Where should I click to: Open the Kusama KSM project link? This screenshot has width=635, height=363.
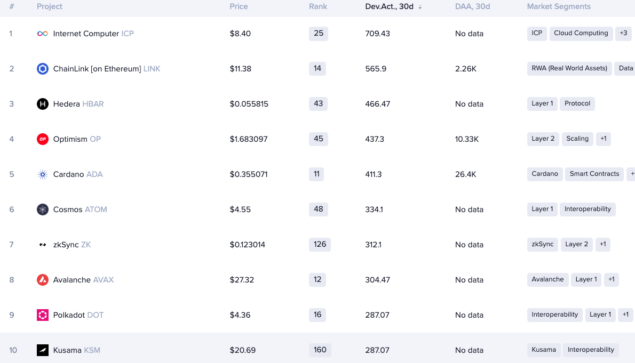pos(76,350)
